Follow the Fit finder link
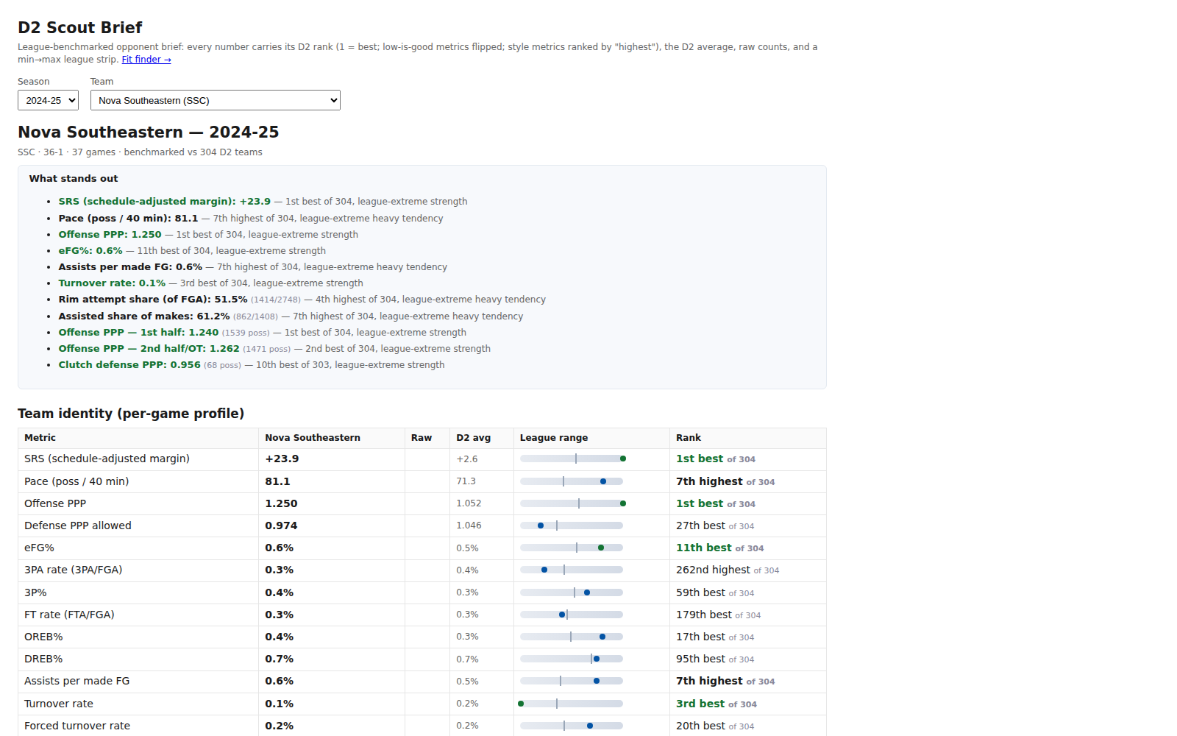 pos(146,60)
